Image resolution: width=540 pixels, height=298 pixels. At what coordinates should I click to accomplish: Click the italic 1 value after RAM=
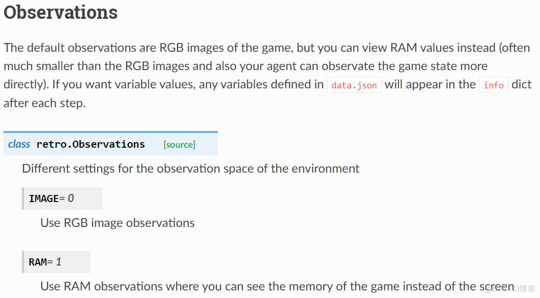point(59,262)
